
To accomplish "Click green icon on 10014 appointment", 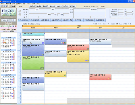I will pos(65,75).
